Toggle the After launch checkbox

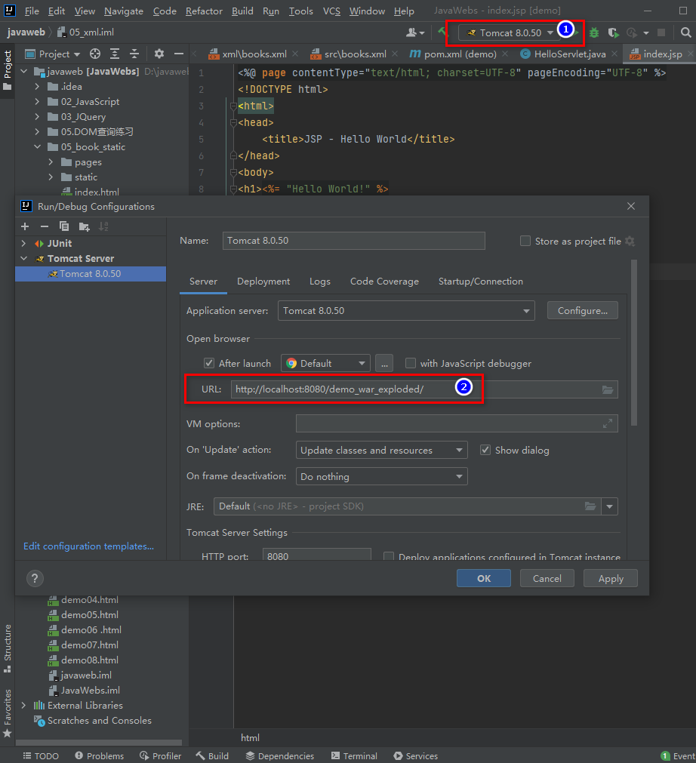click(209, 363)
